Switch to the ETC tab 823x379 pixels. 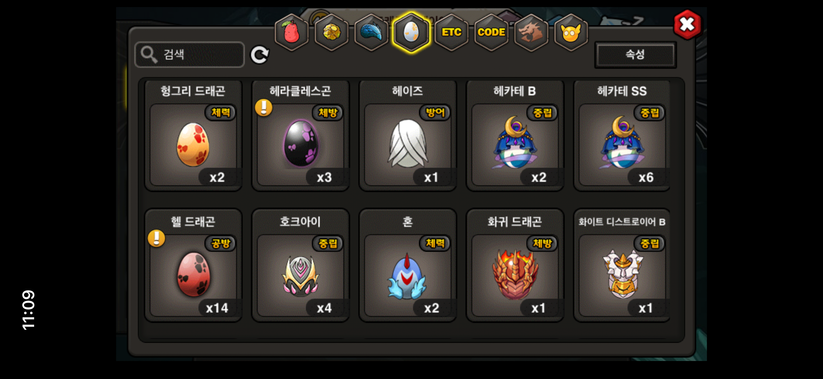point(451,32)
